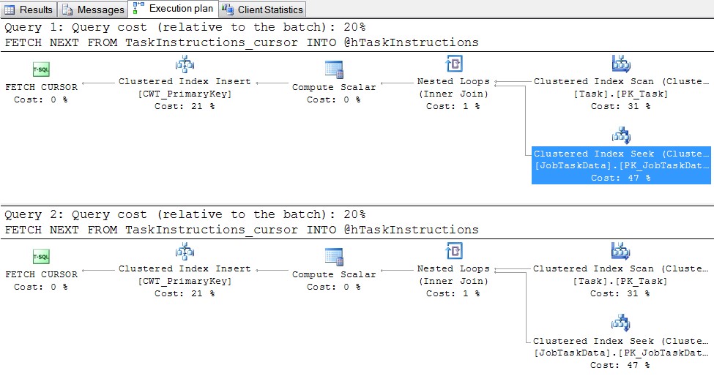Viewport: 714px width, 376px height.
Task: Click Query 2 FETCH CURSOR T-SQL icon
Action: pos(41,257)
